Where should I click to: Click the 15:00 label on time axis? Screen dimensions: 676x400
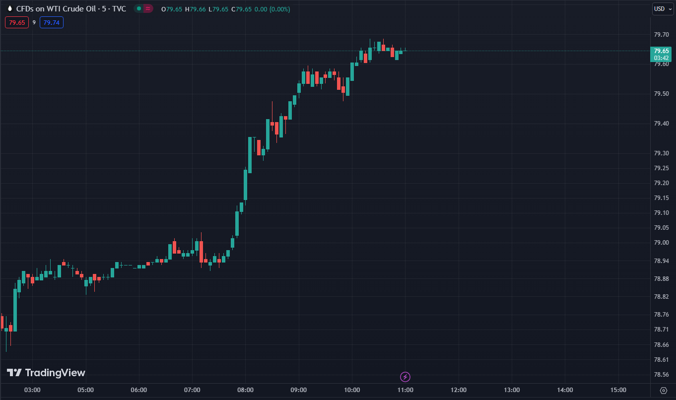tap(618, 390)
